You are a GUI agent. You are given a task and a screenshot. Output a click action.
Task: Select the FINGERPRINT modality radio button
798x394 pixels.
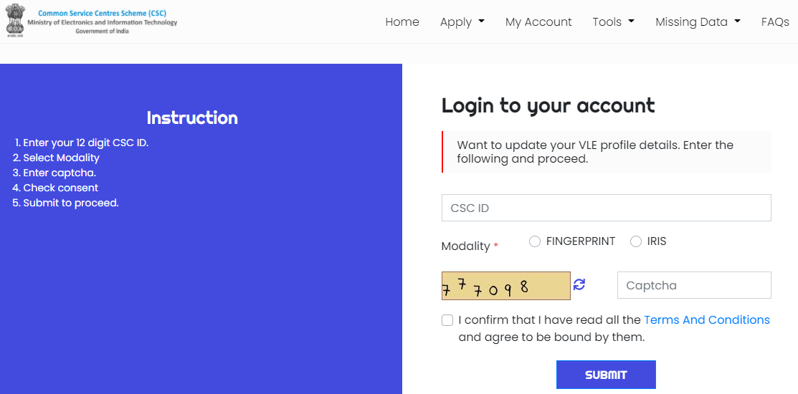tap(535, 242)
